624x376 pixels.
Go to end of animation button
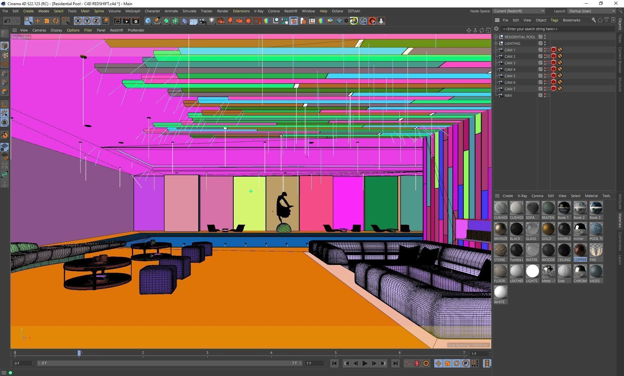395,363
